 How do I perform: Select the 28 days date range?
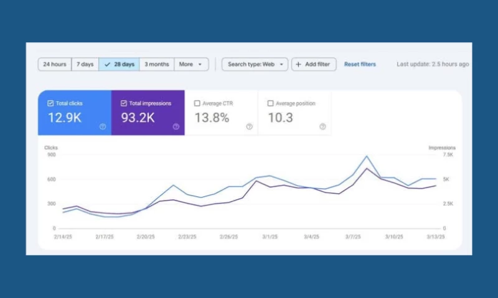tap(120, 64)
